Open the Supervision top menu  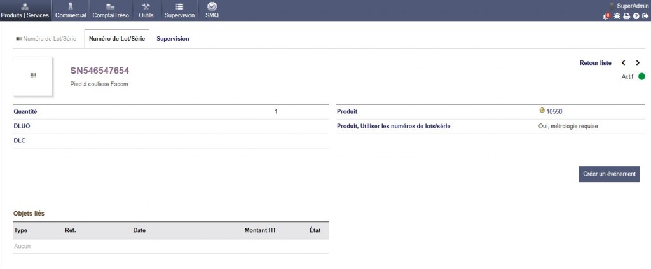tap(179, 10)
